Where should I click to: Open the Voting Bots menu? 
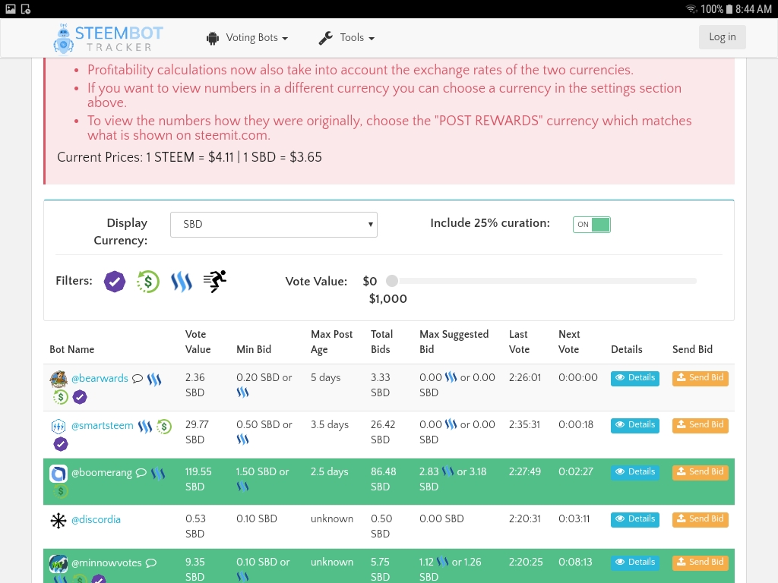247,38
